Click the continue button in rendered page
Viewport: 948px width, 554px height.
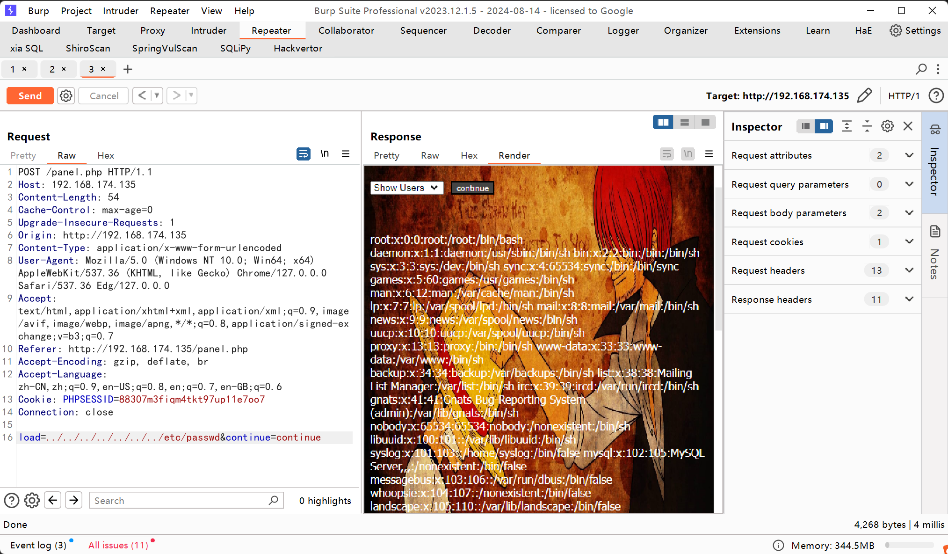coord(472,188)
